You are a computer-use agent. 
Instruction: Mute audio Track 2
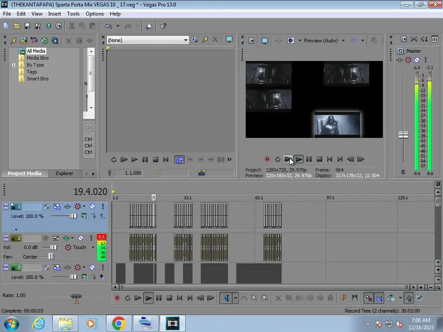[x=80, y=238]
